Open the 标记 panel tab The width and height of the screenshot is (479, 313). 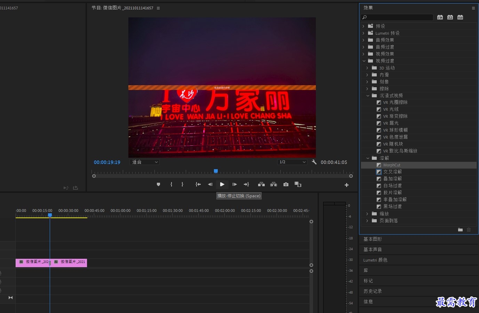coord(368,281)
